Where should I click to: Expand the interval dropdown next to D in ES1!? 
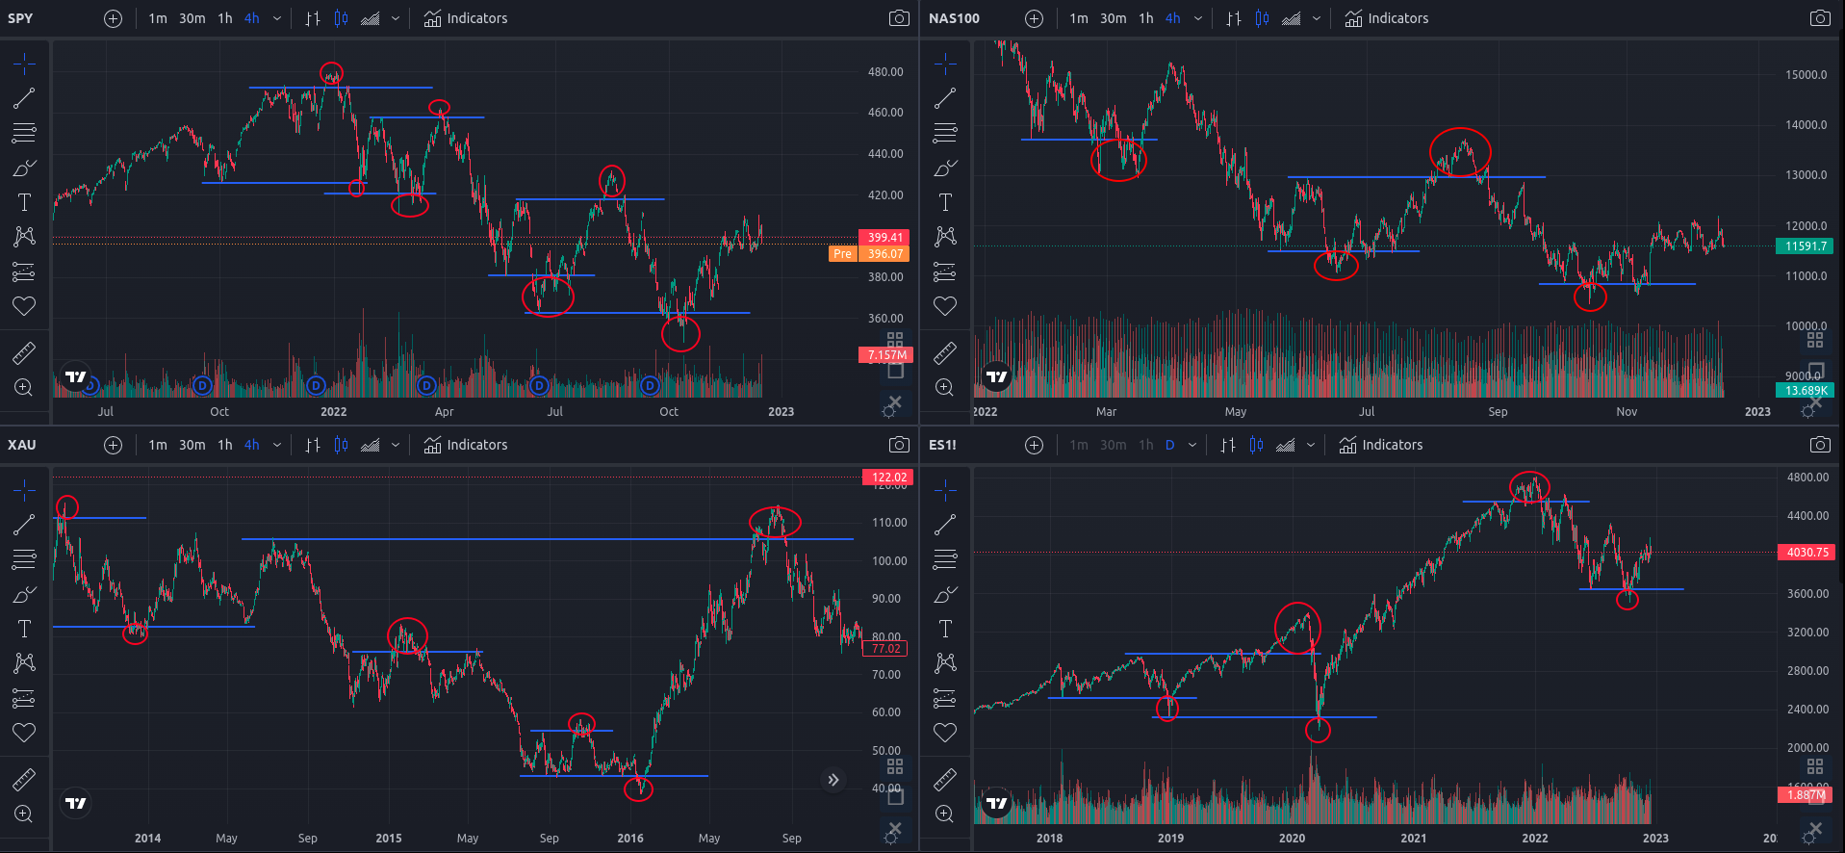click(x=1192, y=445)
